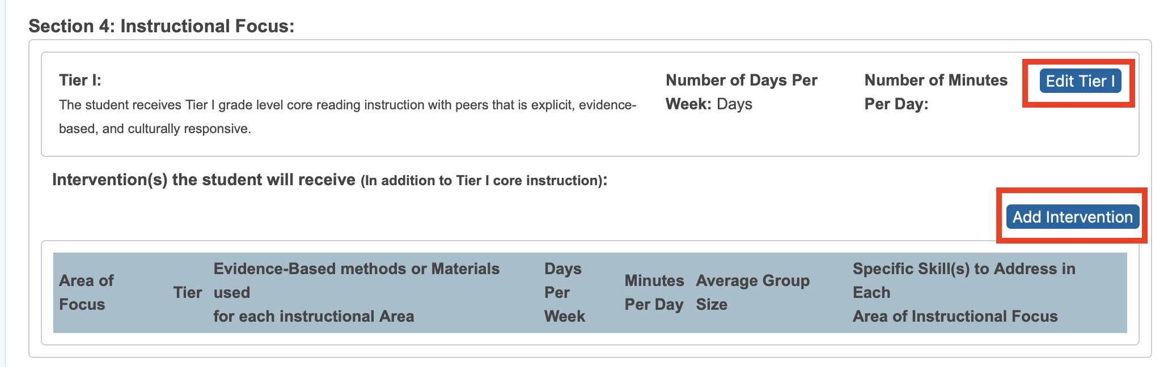Click the Number of Minutes Per Day field
The width and height of the screenshot is (1168, 367).
(x=936, y=92)
